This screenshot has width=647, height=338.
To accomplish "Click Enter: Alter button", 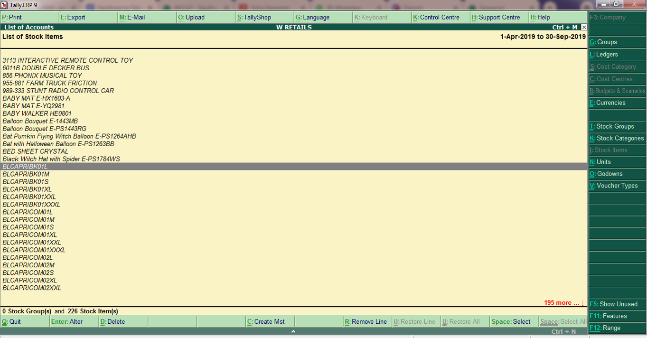I will [x=74, y=321].
